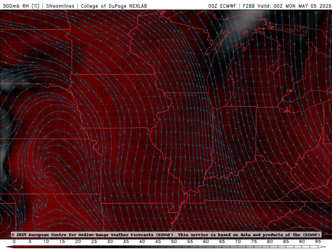Click the '90' value on the colorbar scale
Image resolution: width=332 pixels, height=249 pixels.
point(302,242)
